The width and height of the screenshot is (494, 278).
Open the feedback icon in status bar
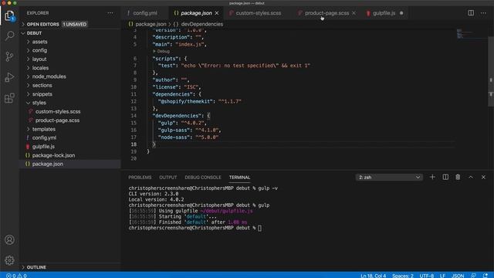[x=473, y=276]
